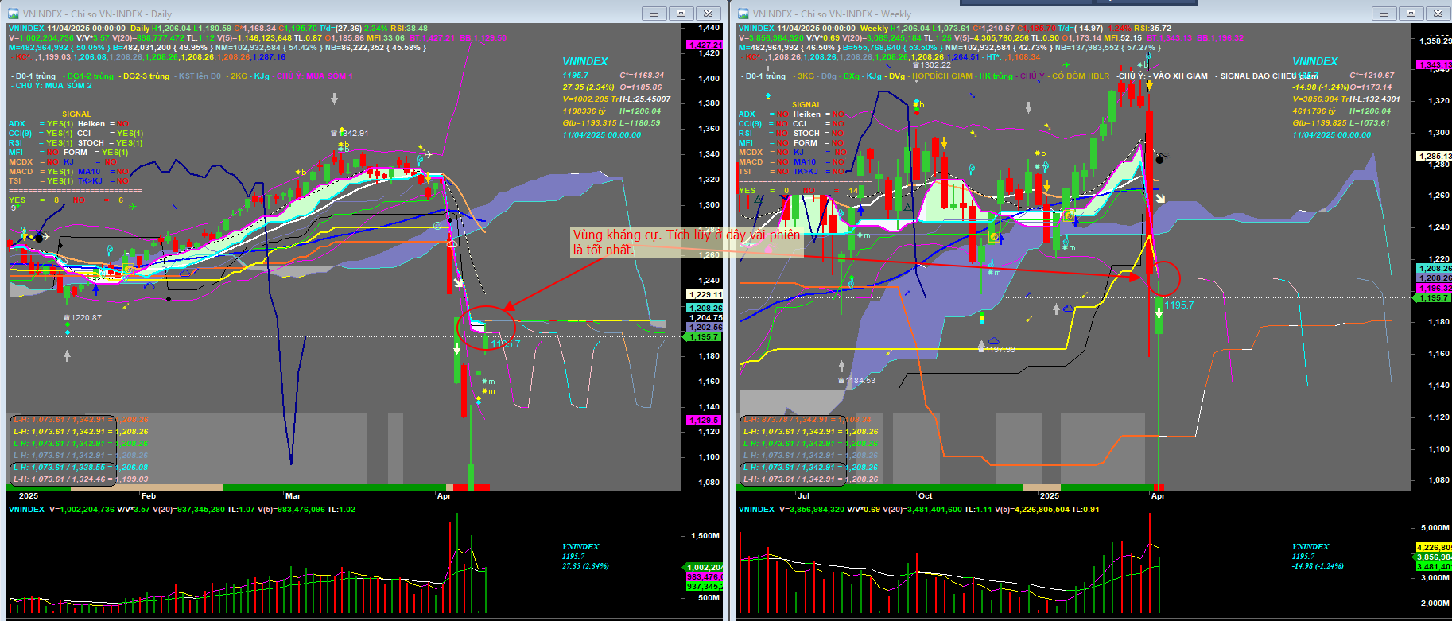Click 'DG1-2 trùng' legend label in Daily chart
The image size is (1452, 621).
coord(90,76)
